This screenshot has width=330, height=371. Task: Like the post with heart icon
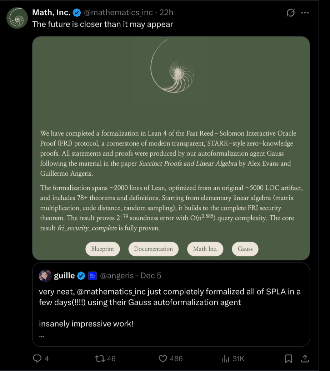coord(163,358)
